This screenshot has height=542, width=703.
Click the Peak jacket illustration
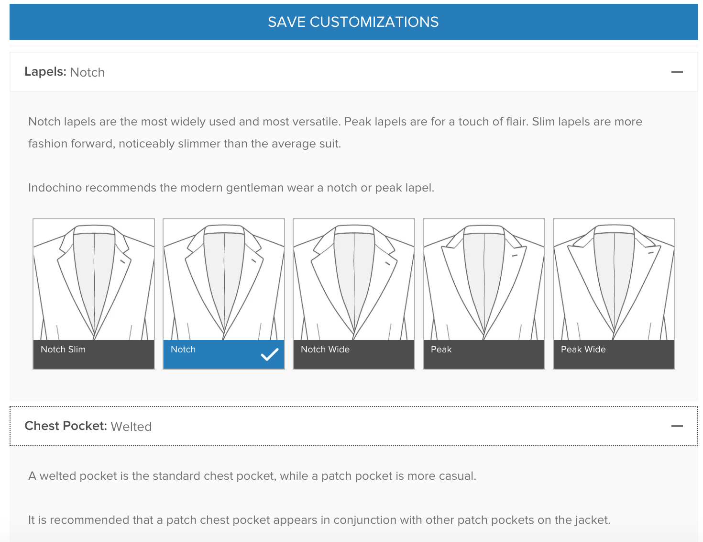pos(484,280)
